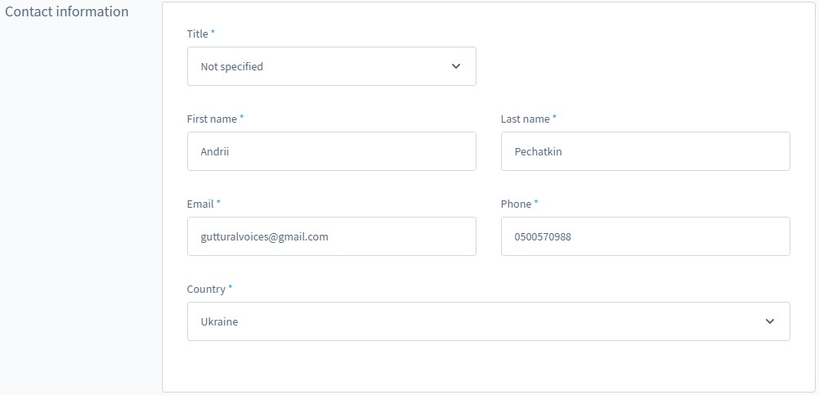Click the 'Ukraine' text in Country selector
The image size is (819, 395).
[x=219, y=321]
